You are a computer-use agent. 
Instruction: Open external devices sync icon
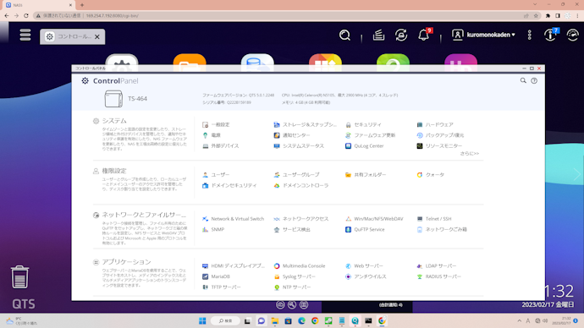point(401,36)
